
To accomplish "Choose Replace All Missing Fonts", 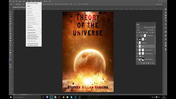I will click(x=34, y=37).
